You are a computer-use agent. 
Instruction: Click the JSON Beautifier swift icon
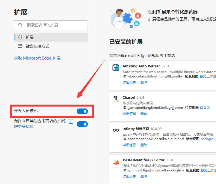pos(116,162)
